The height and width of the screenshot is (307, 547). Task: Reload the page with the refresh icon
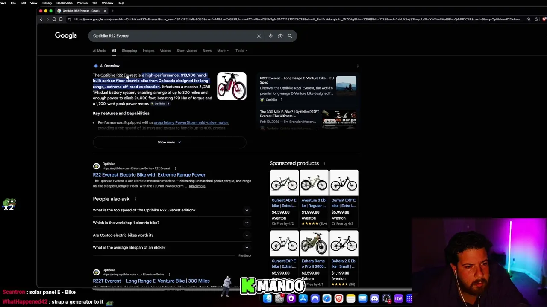(54, 19)
